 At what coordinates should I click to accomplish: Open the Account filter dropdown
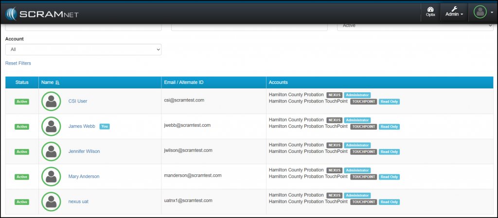(83, 50)
